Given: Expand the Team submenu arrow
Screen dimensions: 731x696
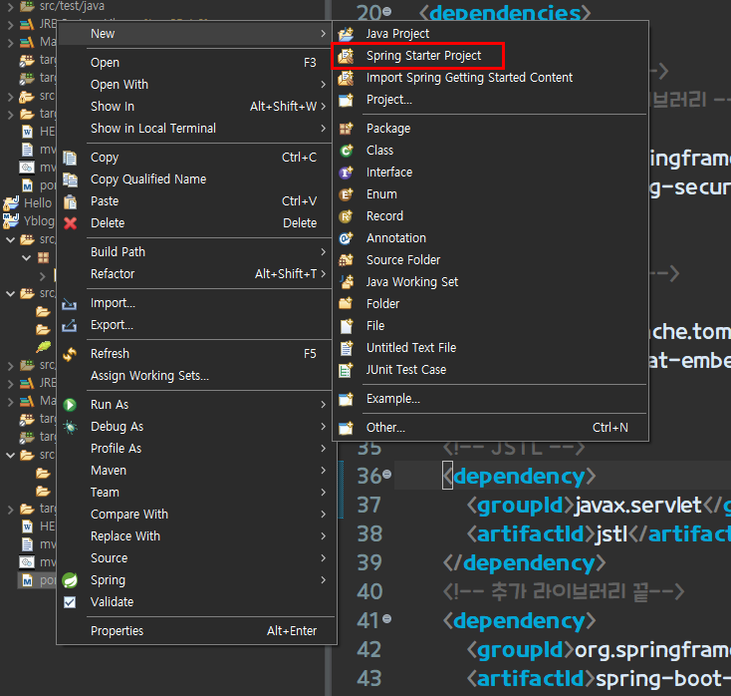Looking at the screenshot, I should [323, 493].
